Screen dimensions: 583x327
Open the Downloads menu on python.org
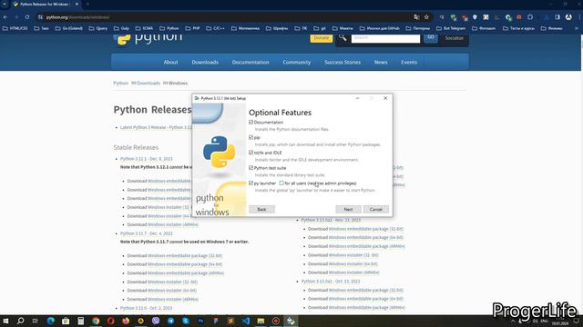tap(205, 63)
